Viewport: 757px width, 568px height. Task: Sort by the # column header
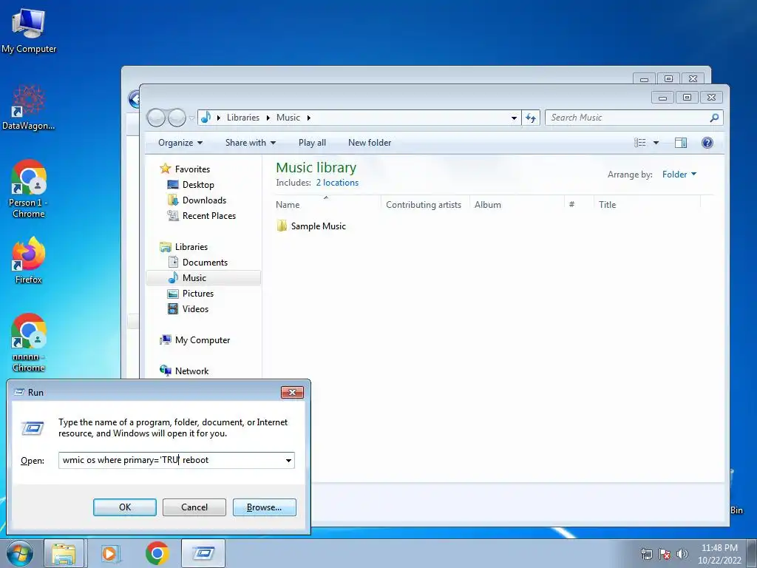(x=579, y=204)
